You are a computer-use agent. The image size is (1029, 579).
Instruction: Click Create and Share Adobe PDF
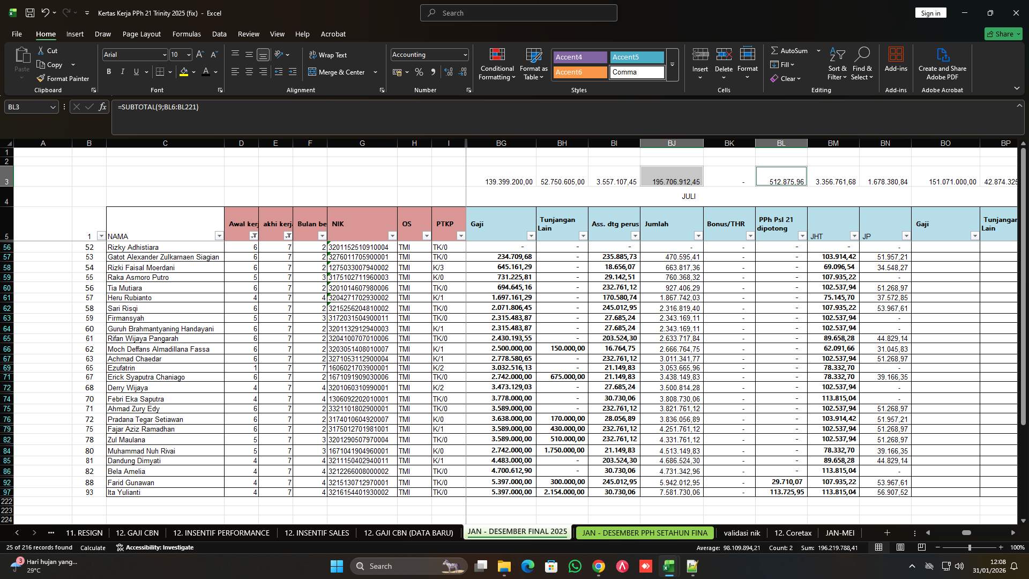click(x=942, y=63)
